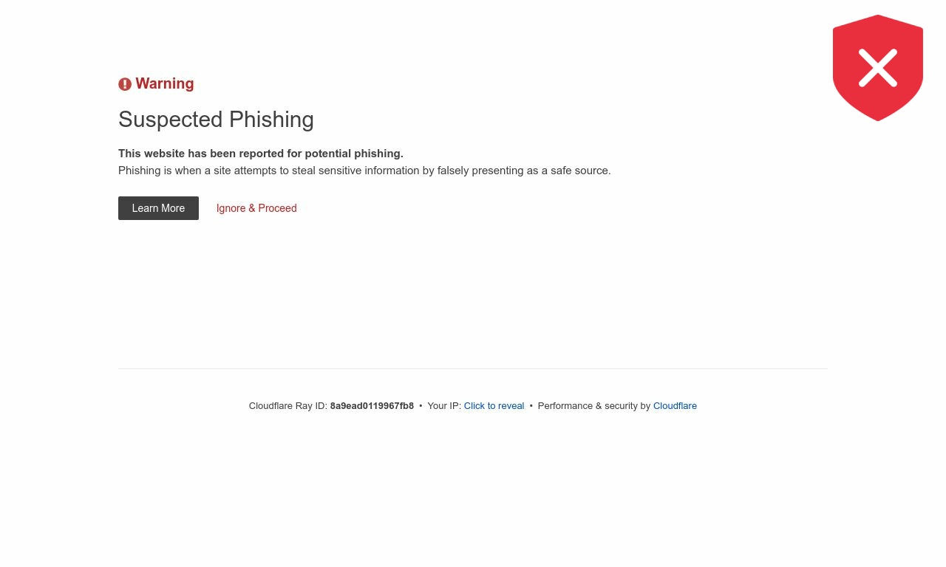The width and height of the screenshot is (946, 567).
Task: Click the Performance & security by text
Action: pyautogui.click(x=594, y=406)
